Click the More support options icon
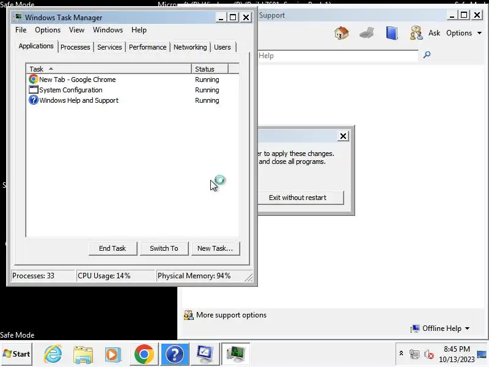Screen dimensions: 489x367 coord(188,315)
